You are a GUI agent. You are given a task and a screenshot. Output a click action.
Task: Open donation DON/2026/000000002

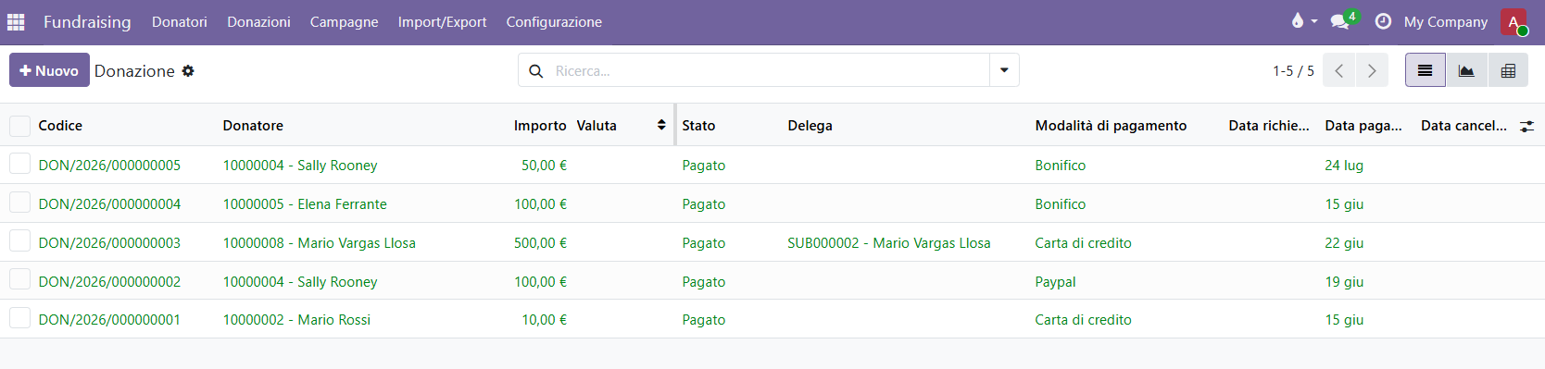coord(109,281)
